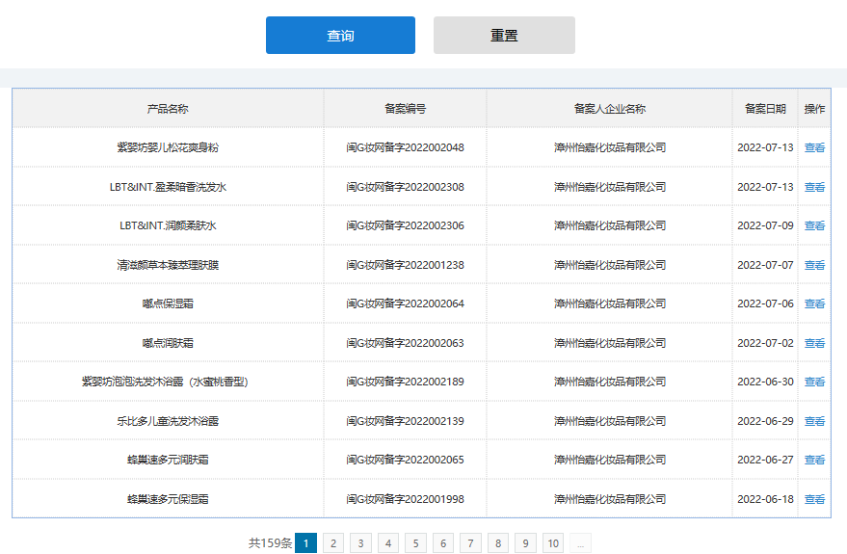Click the blue 查询 search button
This screenshot has height=554, width=847.
340,36
